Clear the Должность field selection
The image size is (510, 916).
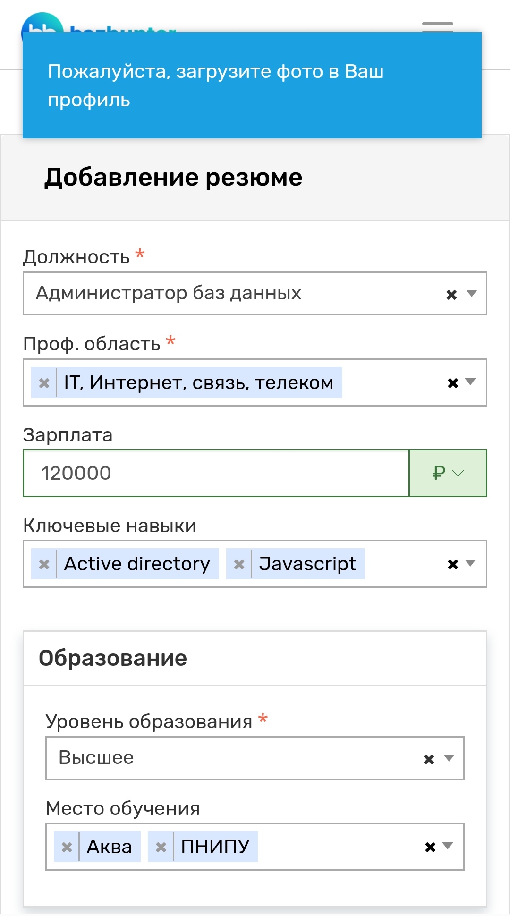451,295
